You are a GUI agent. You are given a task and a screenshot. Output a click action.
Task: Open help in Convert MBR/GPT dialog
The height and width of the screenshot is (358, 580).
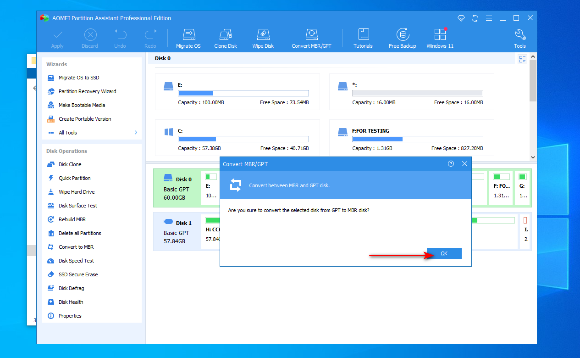pyautogui.click(x=451, y=164)
